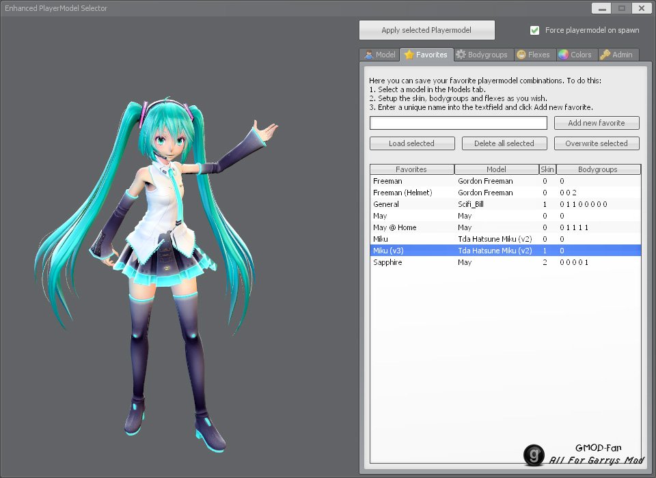Select the Freeman favorite row
656x478 pixels.
point(506,181)
